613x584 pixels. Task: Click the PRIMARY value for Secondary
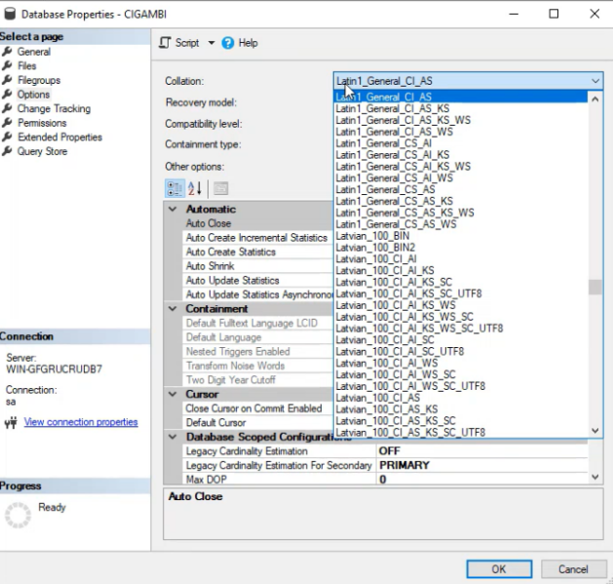click(481, 465)
